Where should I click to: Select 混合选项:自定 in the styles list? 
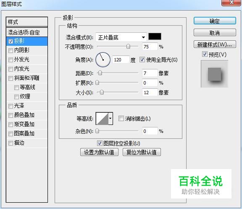point(27,32)
